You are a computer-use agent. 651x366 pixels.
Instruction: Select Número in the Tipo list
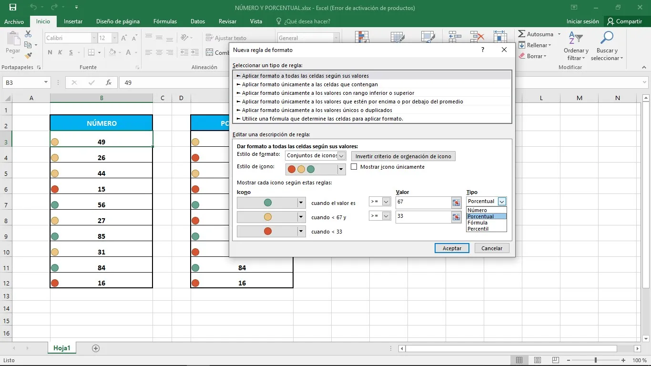(487, 210)
